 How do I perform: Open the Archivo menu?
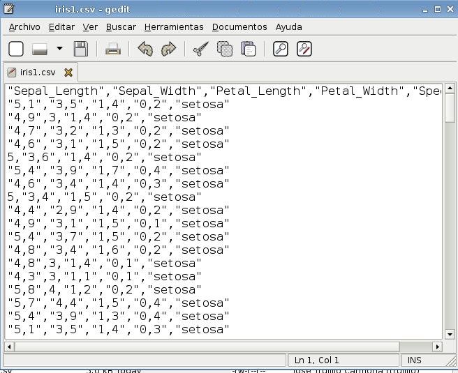(24, 26)
